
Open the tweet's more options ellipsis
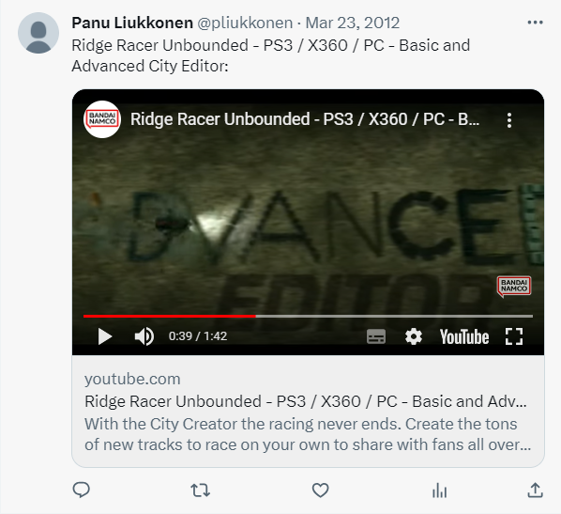coord(536,23)
